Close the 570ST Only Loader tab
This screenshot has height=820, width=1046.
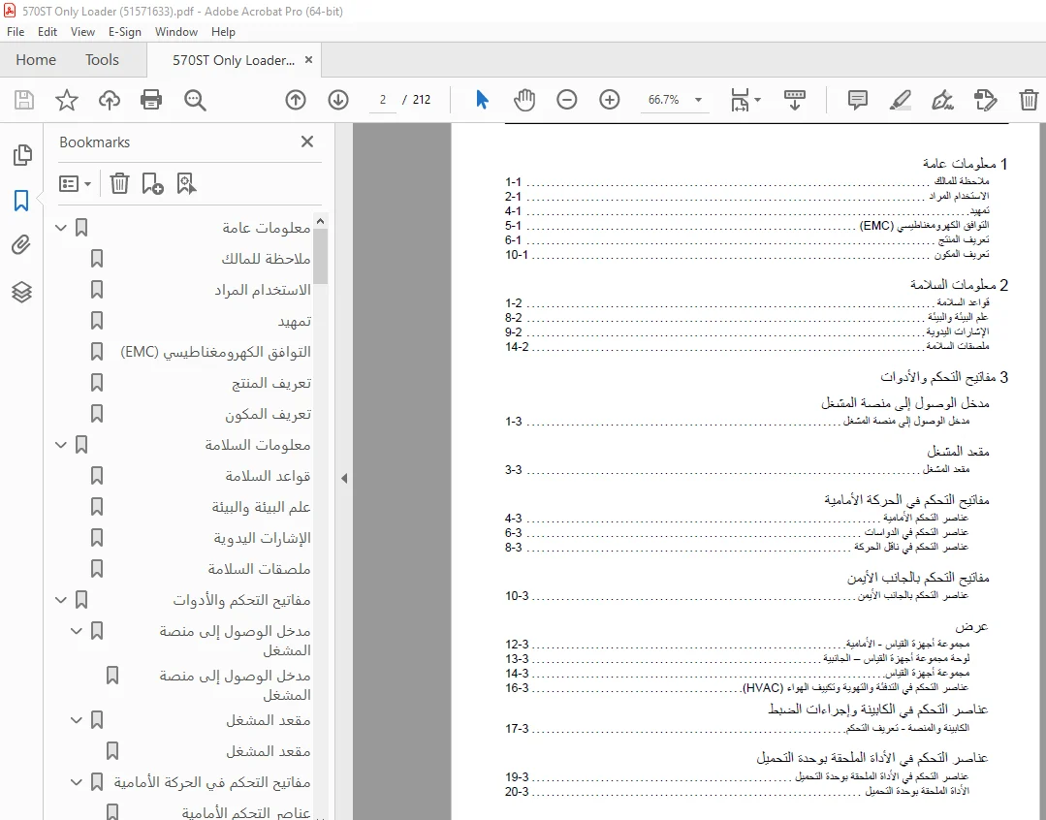pyautogui.click(x=308, y=60)
